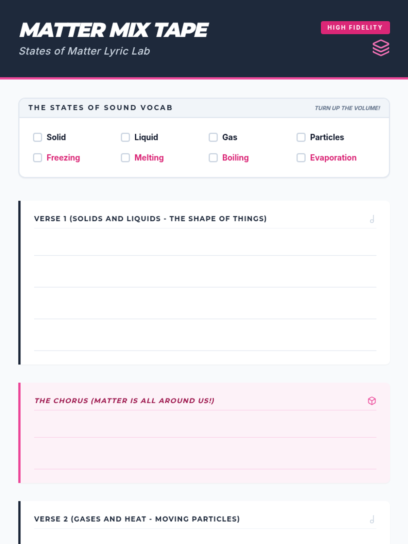Click the Verse 1 section heading
408x544 pixels.
pos(150,219)
